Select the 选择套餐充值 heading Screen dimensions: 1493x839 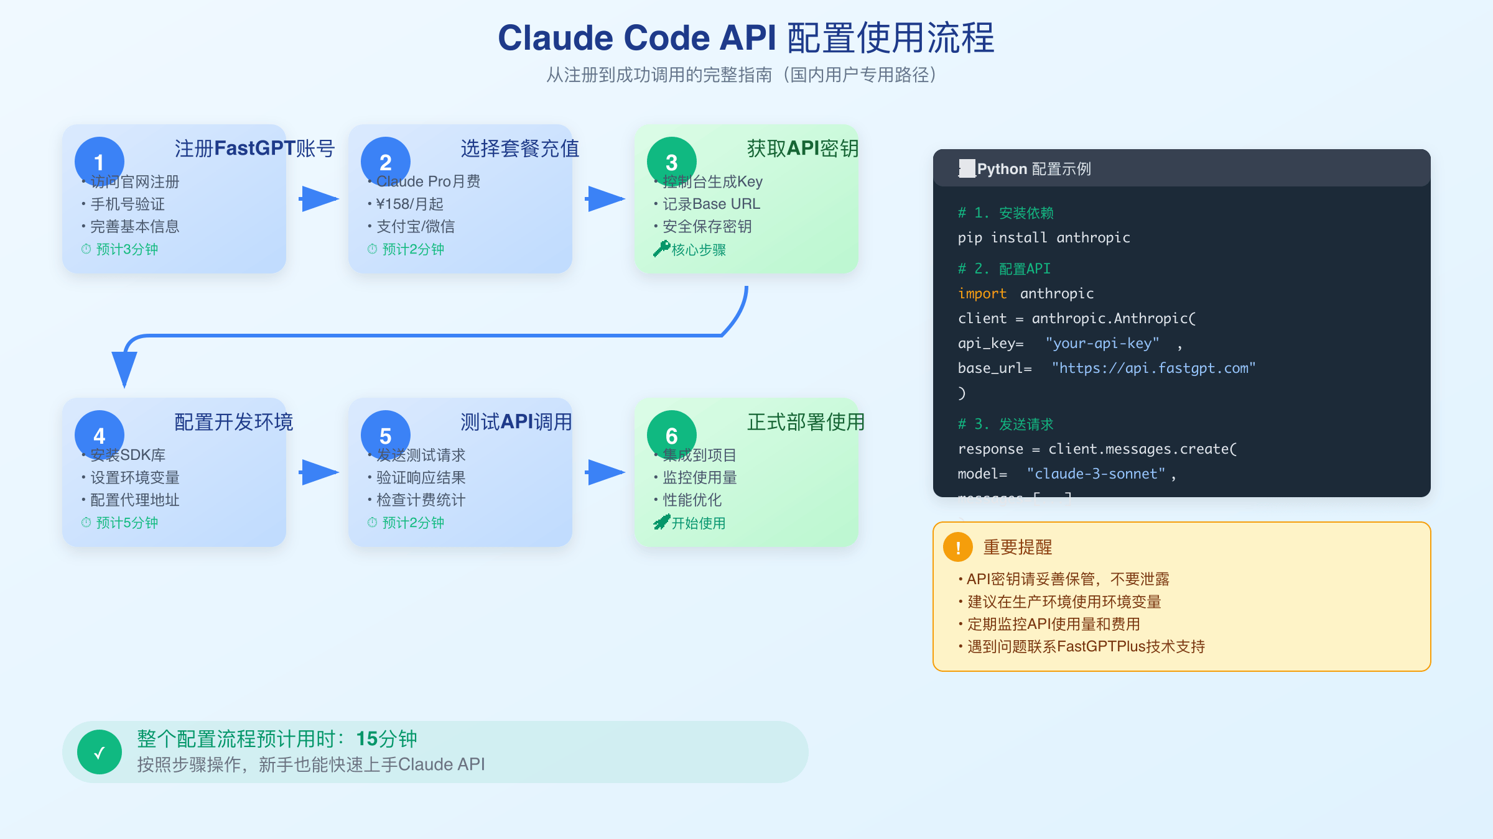[520, 149]
